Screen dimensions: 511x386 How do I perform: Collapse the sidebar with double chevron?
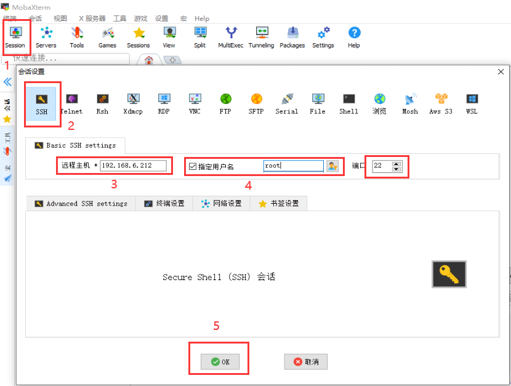click(7, 82)
